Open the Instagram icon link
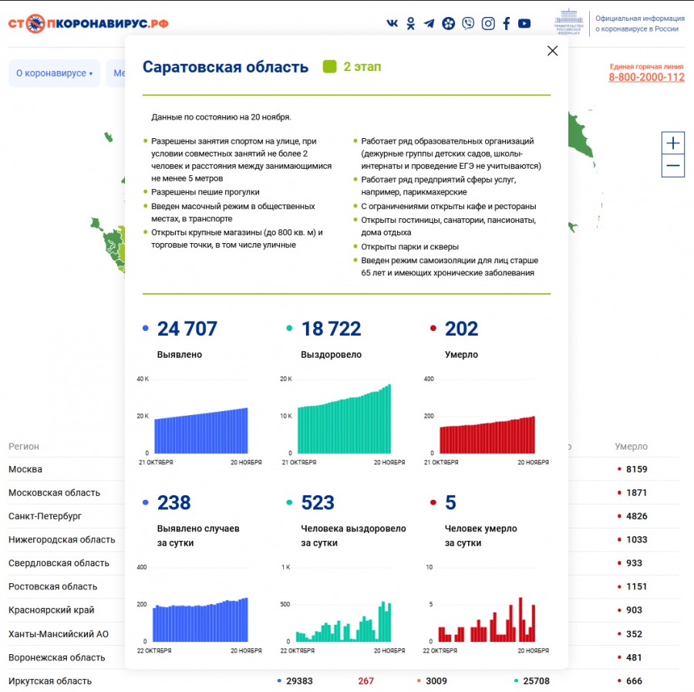This screenshot has width=694, height=692. tap(488, 23)
